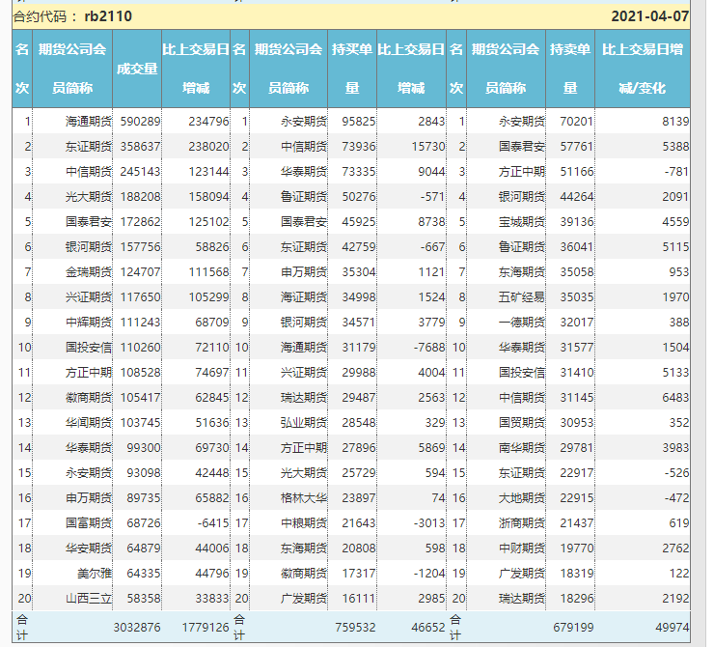
Task: Click volume value 157756
Action: (x=140, y=246)
